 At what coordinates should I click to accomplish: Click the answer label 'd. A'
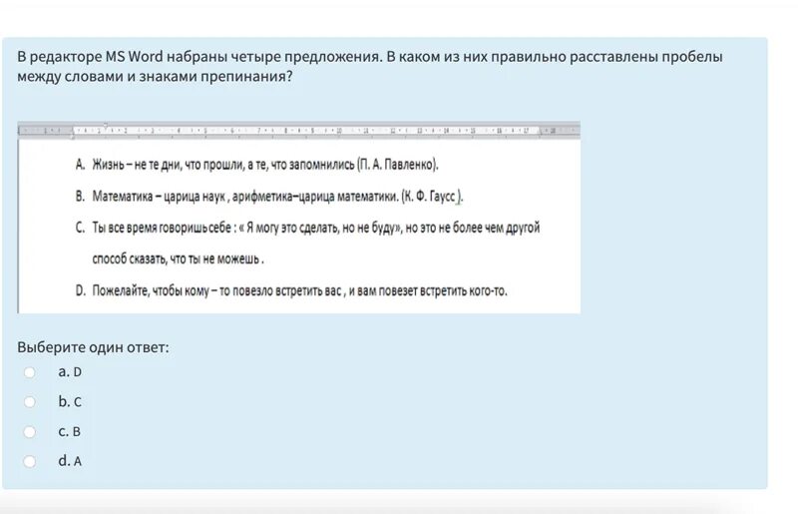(x=70, y=461)
